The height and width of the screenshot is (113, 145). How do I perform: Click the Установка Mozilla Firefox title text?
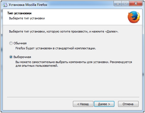point(28,5)
